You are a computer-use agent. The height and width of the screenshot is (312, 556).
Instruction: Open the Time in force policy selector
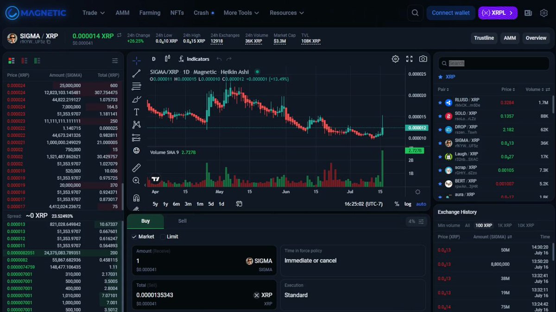point(353,261)
